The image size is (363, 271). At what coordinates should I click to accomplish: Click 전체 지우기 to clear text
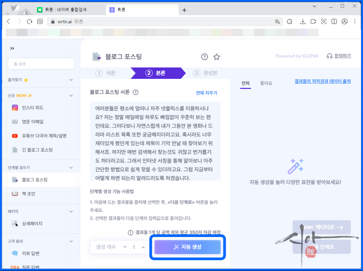coord(207,93)
